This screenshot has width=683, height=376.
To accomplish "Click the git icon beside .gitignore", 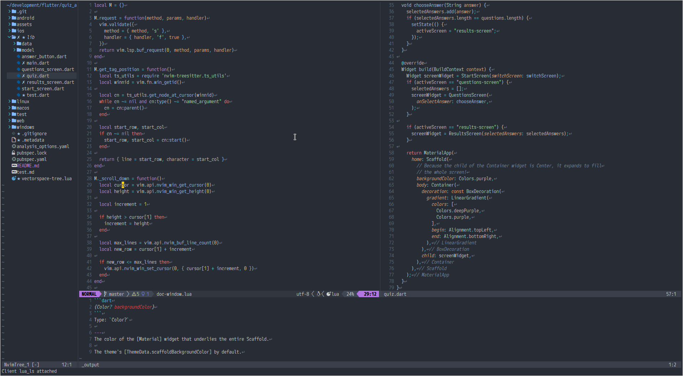I will 14,133.
